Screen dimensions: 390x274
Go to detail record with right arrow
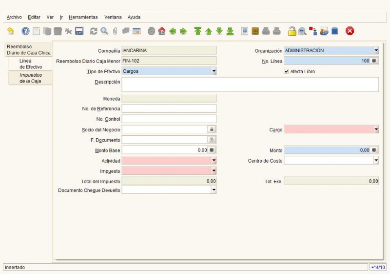183,31
